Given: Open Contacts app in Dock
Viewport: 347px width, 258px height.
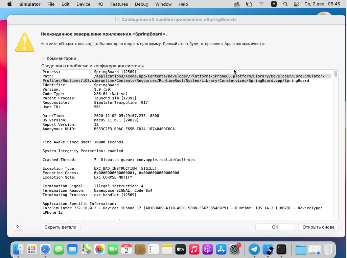Looking at the screenshot, I should pyautogui.click(x=140, y=249).
